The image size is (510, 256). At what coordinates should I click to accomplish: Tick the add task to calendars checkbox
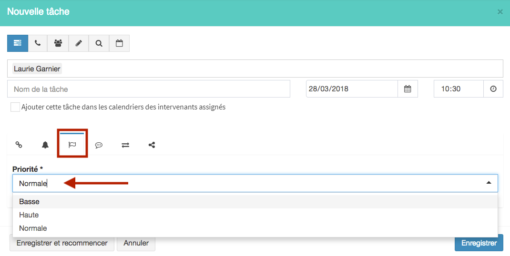click(x=15, y=107)
